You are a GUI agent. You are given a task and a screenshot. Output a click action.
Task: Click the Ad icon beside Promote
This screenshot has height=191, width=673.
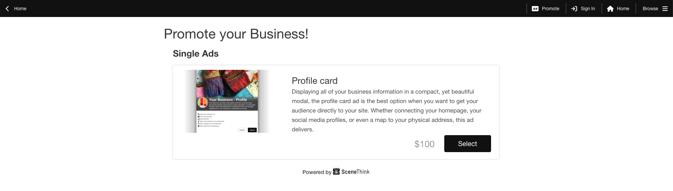[x=535, y=9]
